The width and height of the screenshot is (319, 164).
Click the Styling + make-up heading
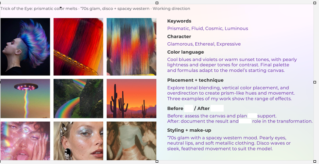click(x=189, y=130)
